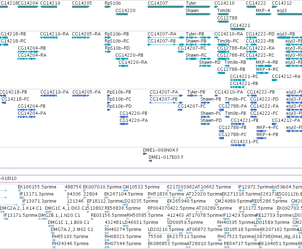Viewport: 302px width, 249px height.
Task: Click the CG14219 gene label
Action: click(50, 3)
